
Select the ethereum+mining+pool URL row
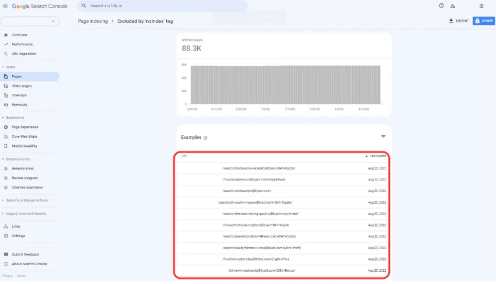pos(282,213)
